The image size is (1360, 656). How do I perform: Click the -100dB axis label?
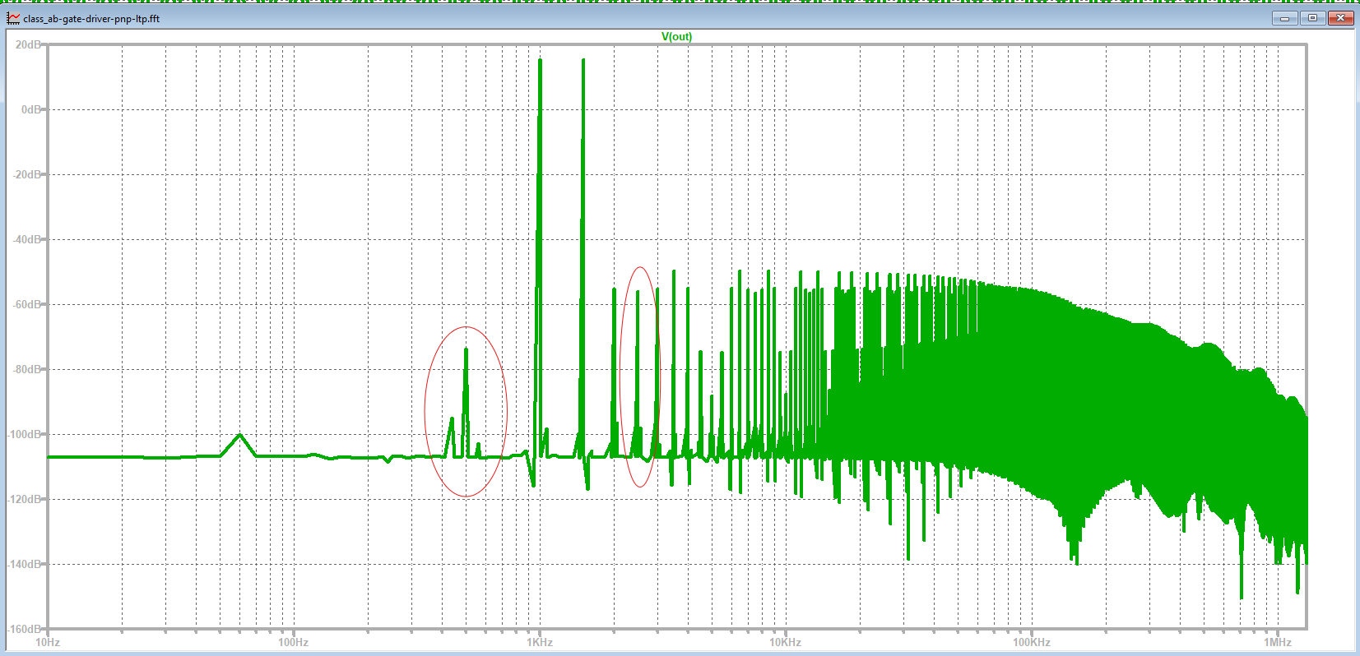coord(26,434)
